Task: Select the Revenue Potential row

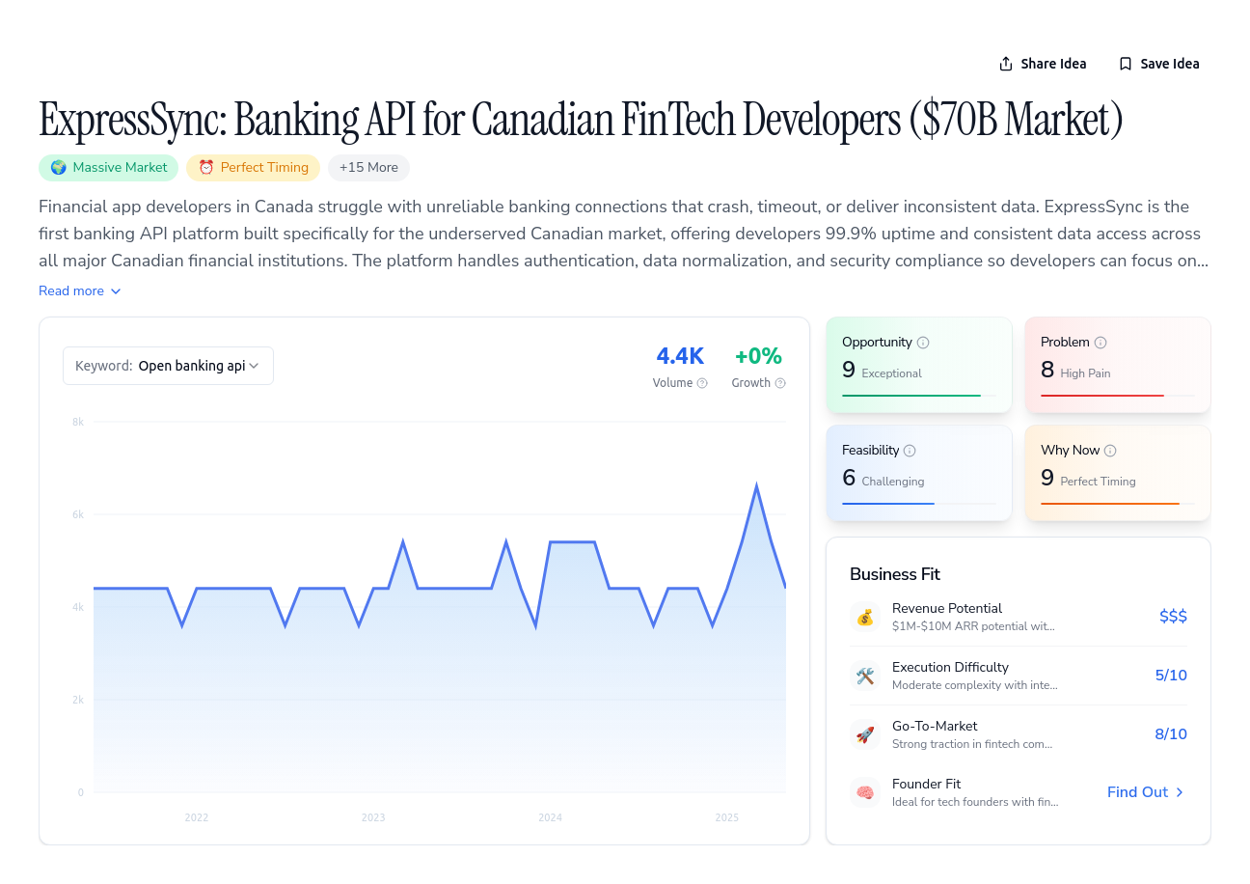Action: [x=1019, y=617]
